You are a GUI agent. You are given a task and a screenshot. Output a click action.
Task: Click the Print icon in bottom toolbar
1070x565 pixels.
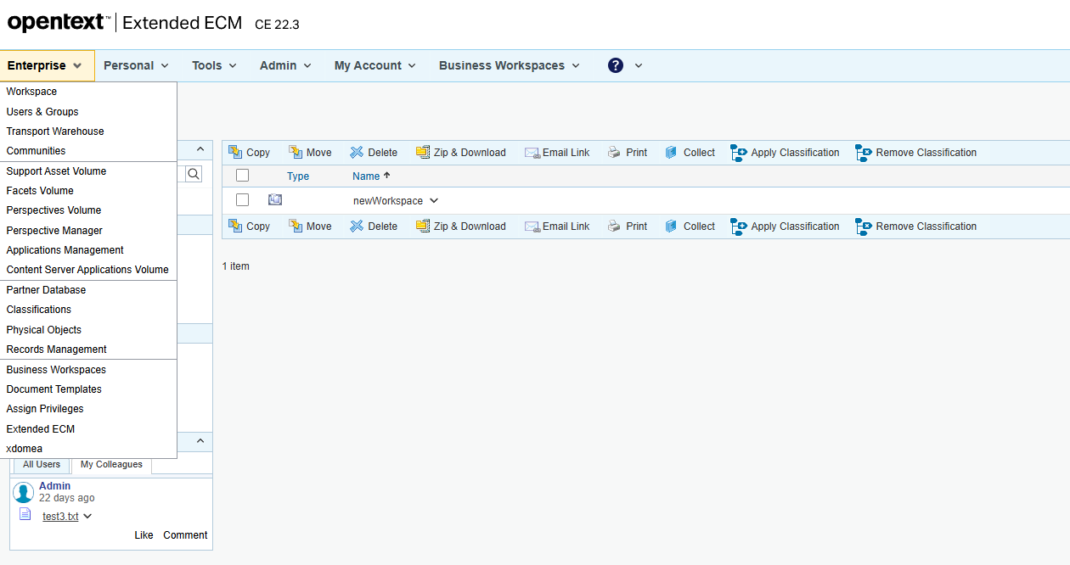tap(614, 227)
